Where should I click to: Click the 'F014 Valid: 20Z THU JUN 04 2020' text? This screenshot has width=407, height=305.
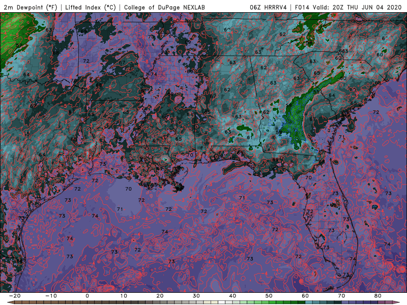click(x=348, y=7)
